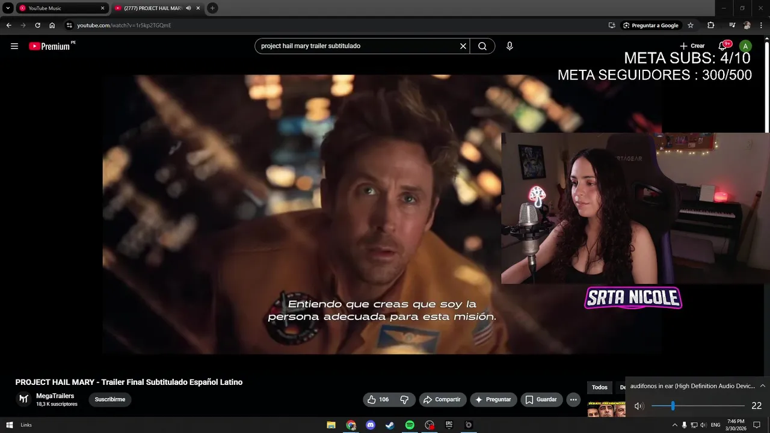
Task: Click ENG language indicator
Action: [716, 425]
